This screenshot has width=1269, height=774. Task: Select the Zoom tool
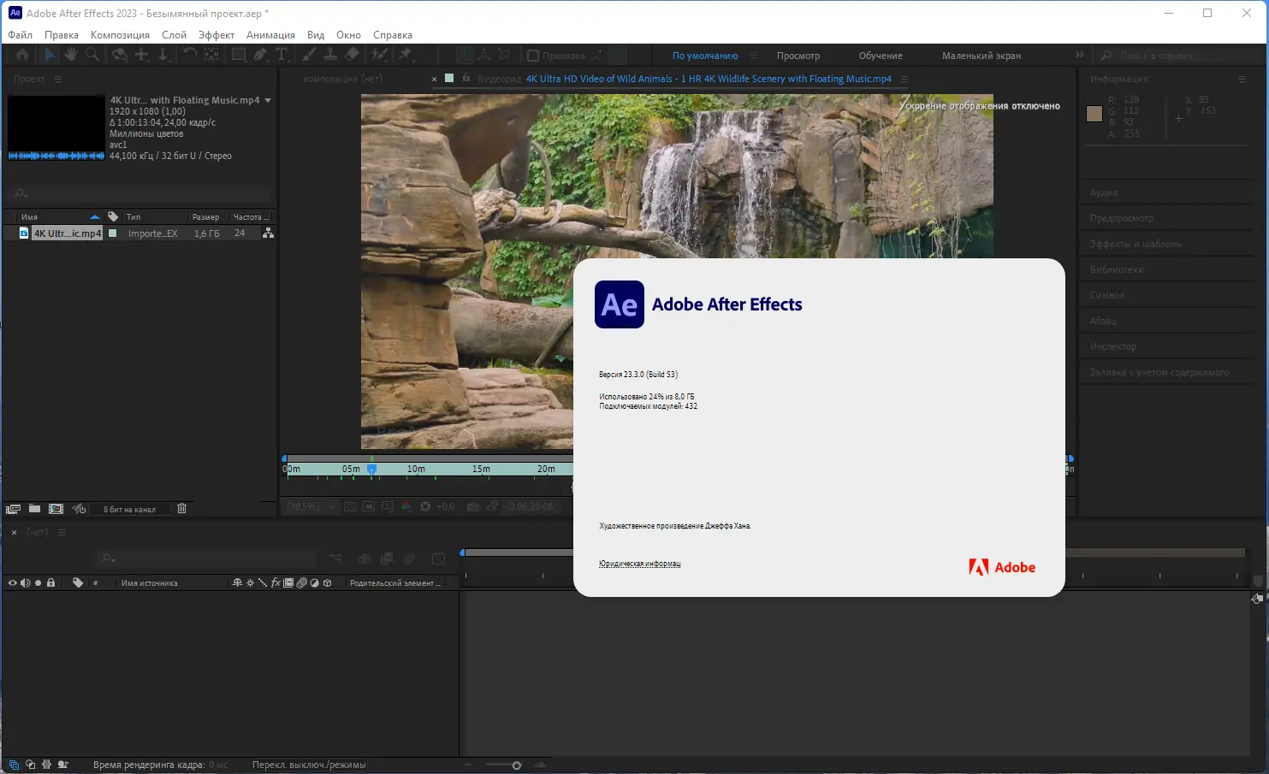pyautogui.click(x=93, y=55)
